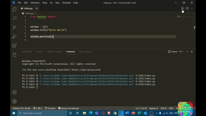This screenshot has width=206, height=116.
Task: Open Google Chrome from the taskbar
Action: 115,113
